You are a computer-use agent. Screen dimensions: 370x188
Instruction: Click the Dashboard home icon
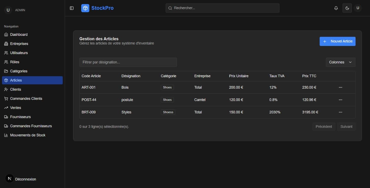click(6, 35)
